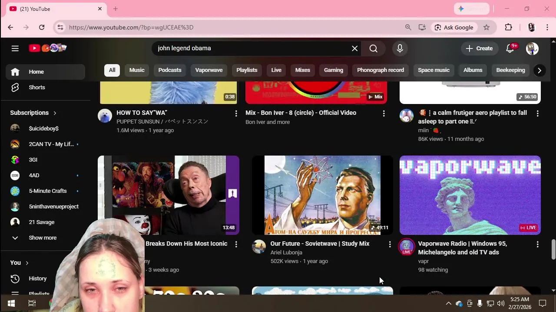Select the Space music chip
This screenshot has height=312, width=556.
click(x=434, y=70)
